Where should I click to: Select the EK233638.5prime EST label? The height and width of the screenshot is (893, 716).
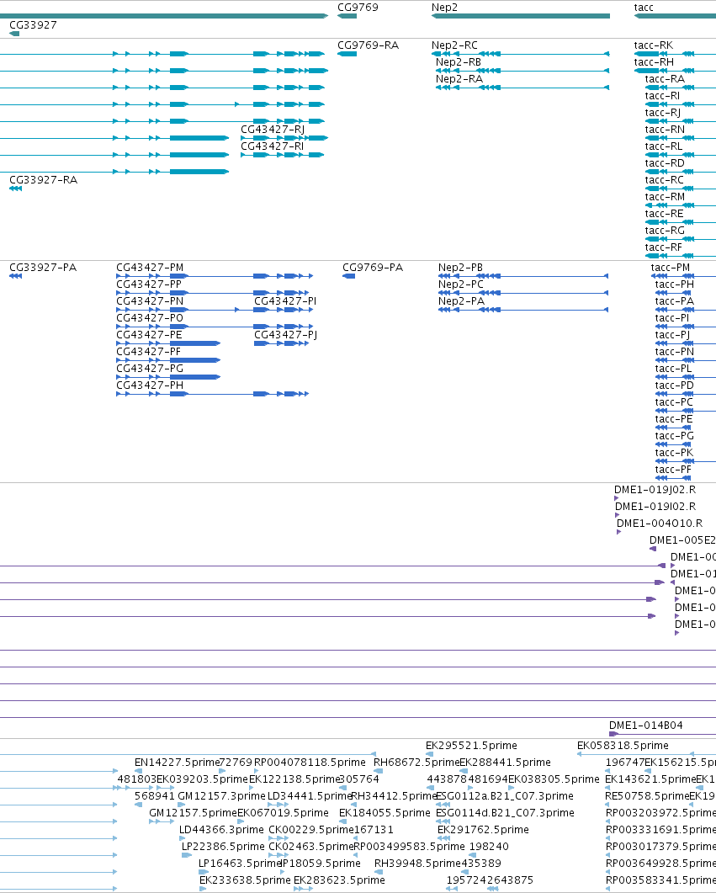(x=245, y=880)
